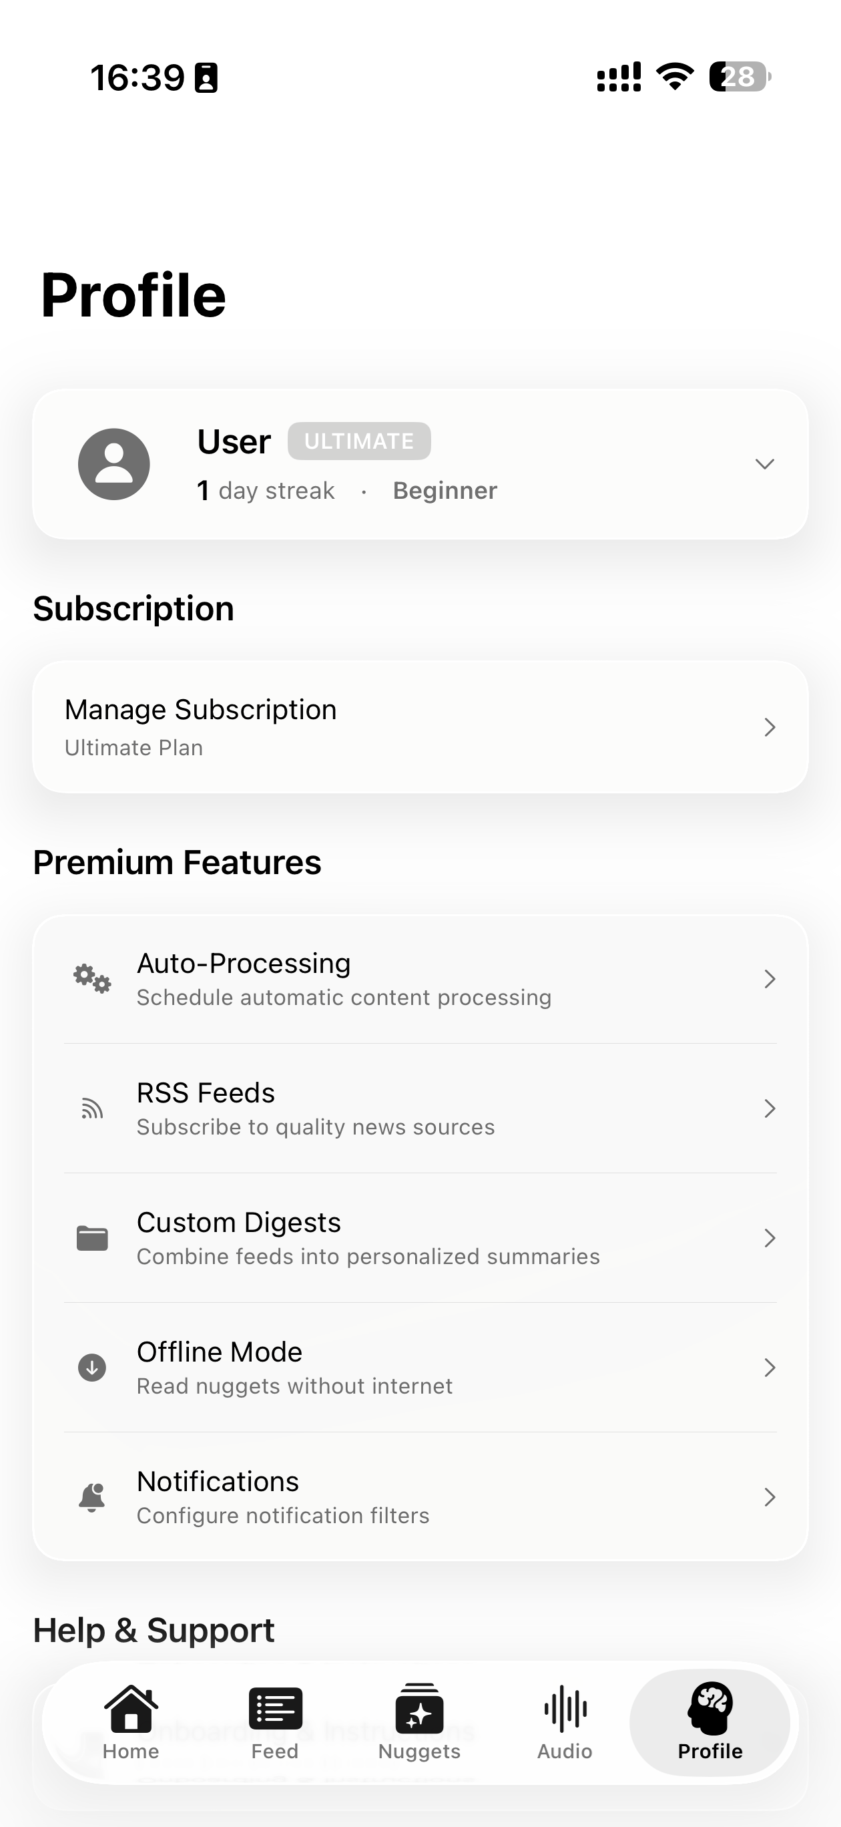
Task: Go to the Home tab
Action: point(131,1722)
